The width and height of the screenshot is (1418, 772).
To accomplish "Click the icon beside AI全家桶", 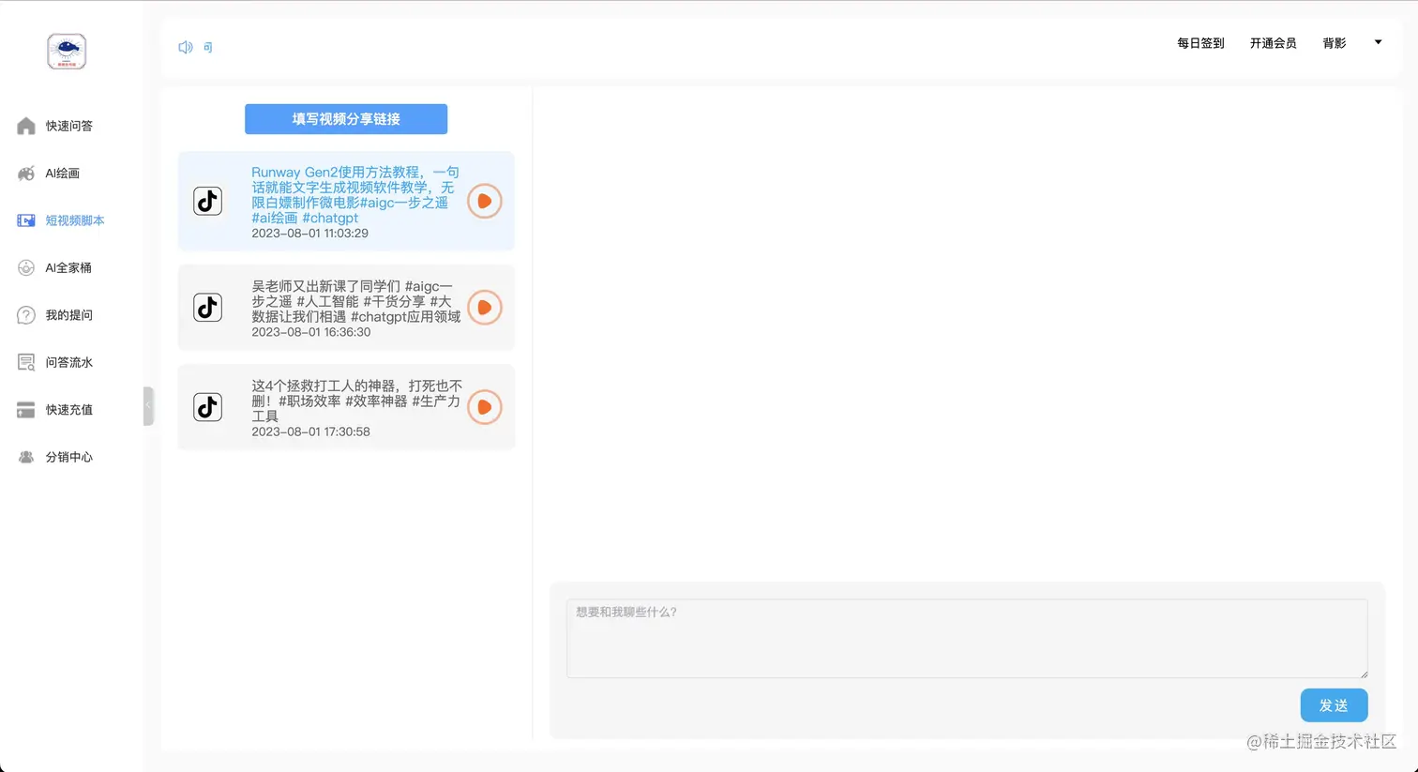I will point(26,267).
